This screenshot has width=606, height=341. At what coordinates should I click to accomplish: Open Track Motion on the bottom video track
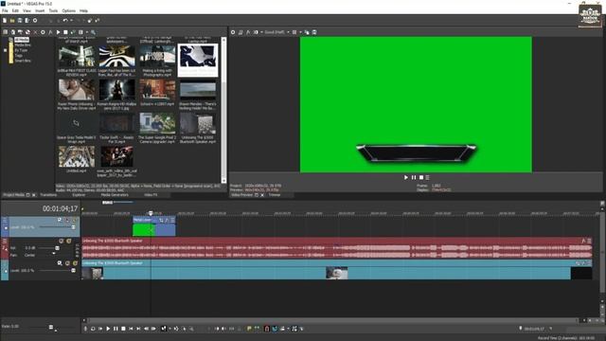coord(60,263)
